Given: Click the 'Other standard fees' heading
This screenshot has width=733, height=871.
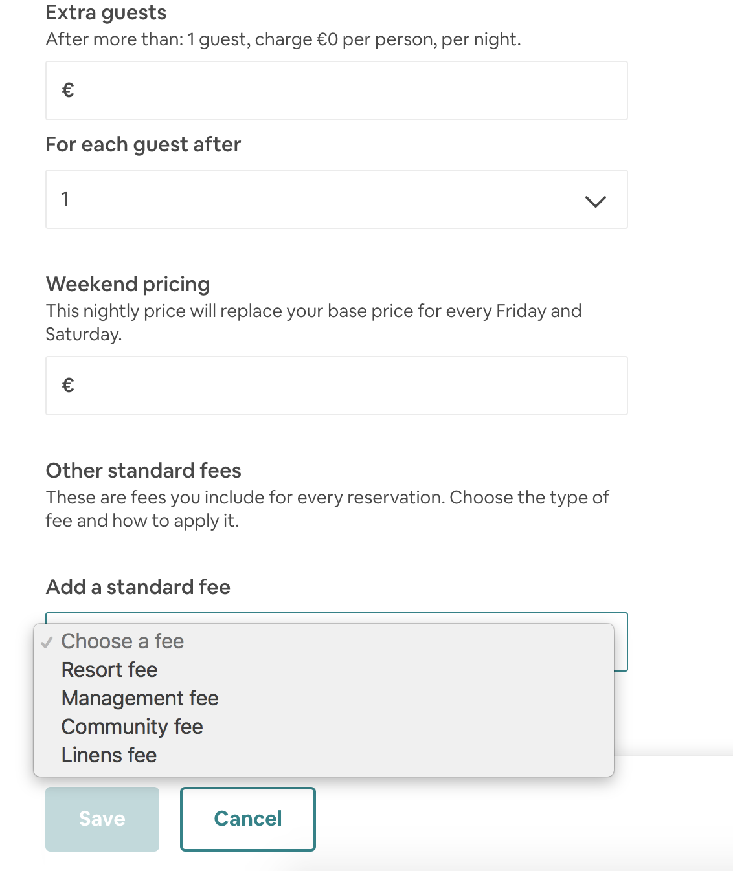Looking at the screenshot, I should (143, 471).
